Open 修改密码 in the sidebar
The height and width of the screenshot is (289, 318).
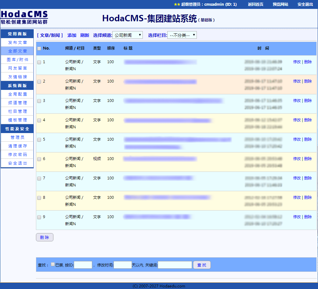pyautogui.click(x=17, y=155)
